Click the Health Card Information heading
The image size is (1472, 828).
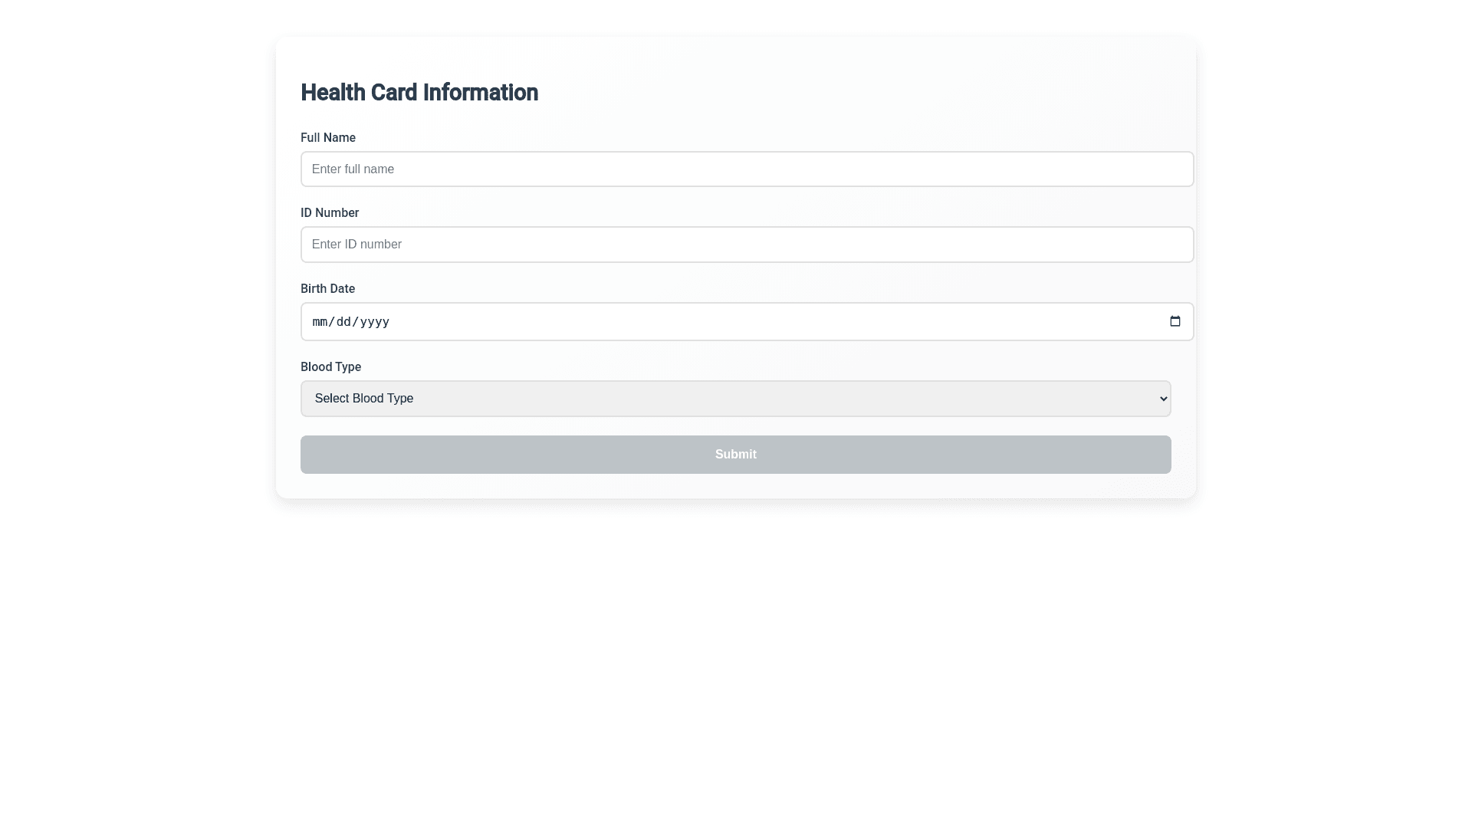(x=419, y=93)
